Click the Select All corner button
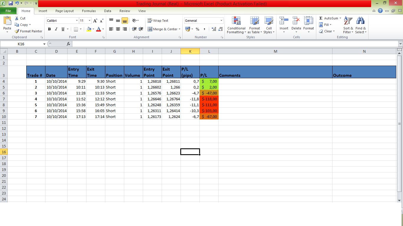The height and width of the screenshot is (226, 403). [4, 51]
